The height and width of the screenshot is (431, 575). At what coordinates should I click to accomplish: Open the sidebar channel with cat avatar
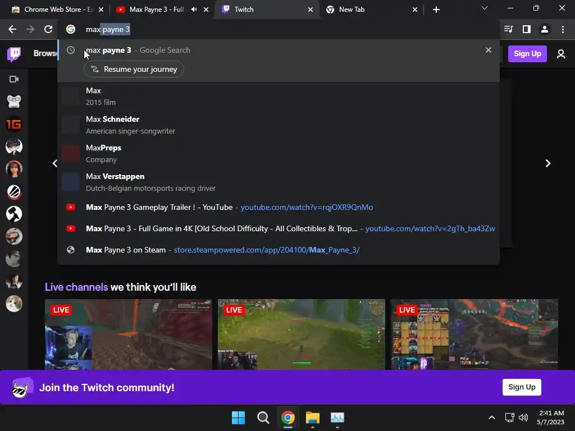pos(14,304)
